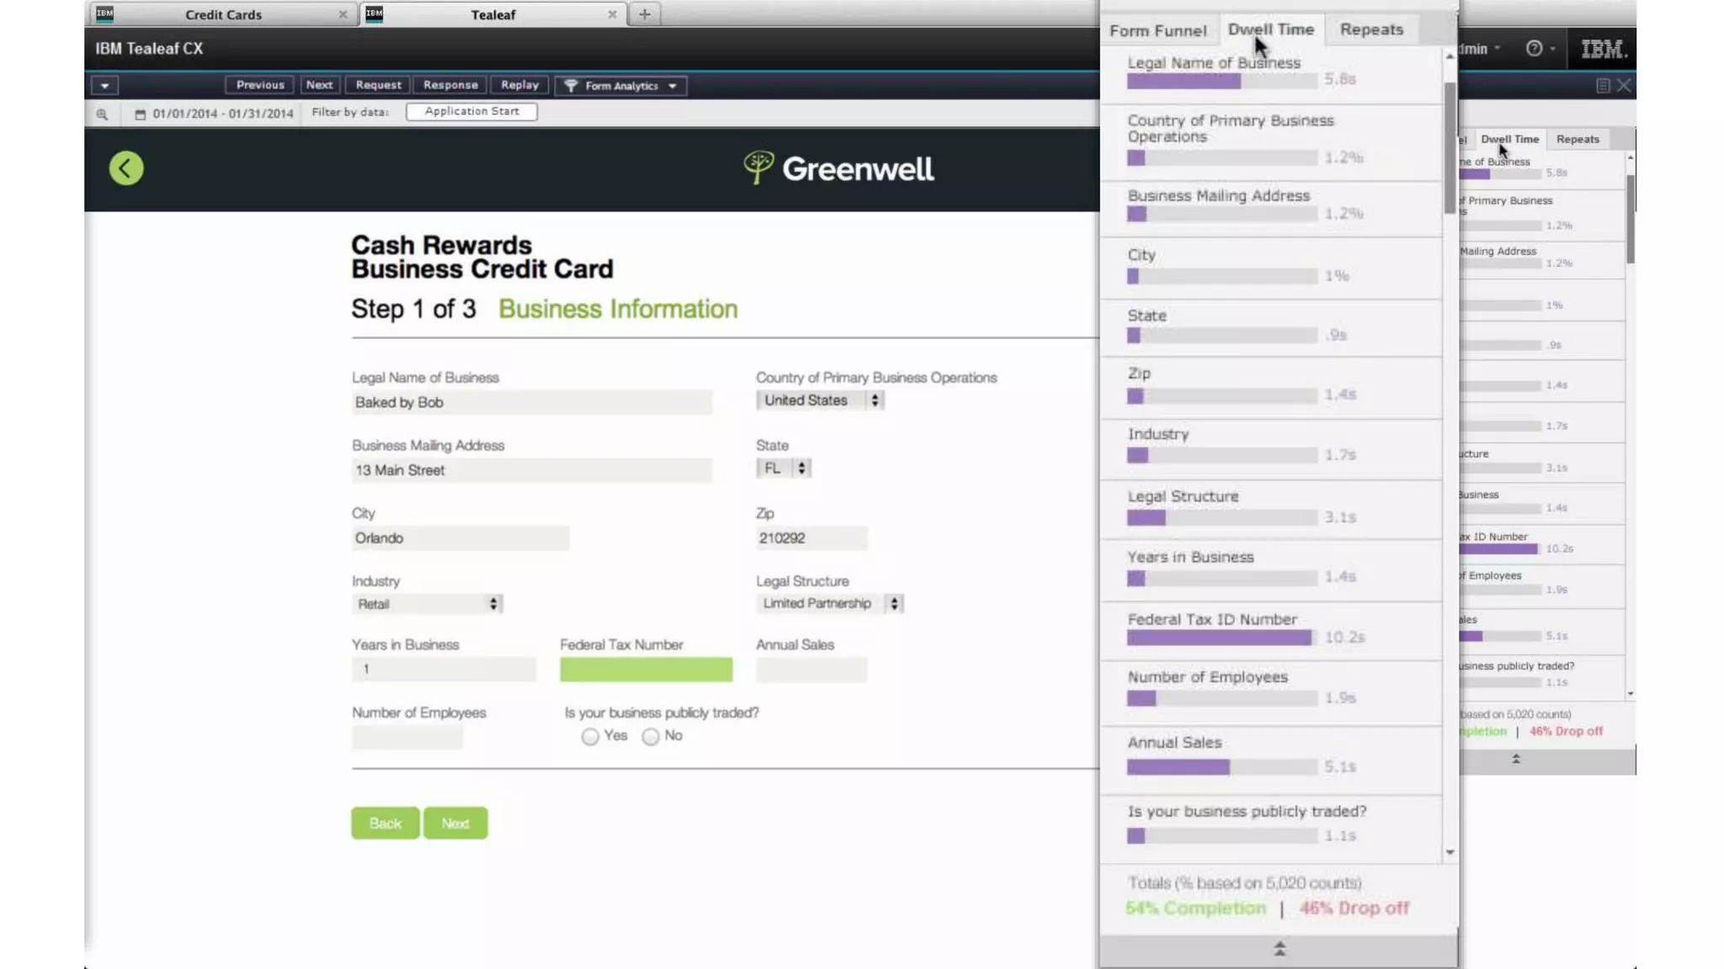This screenshot has width=1724, height=969.
Task: Open the Form Analytics dropdown
Action: point(621,86)
